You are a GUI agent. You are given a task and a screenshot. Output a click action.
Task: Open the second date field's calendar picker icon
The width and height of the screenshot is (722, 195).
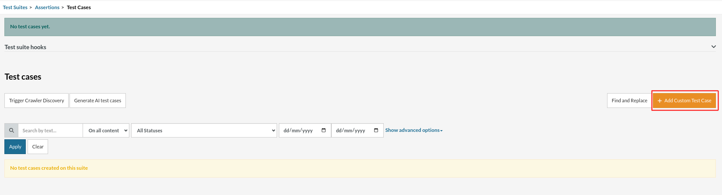(376, 131)
